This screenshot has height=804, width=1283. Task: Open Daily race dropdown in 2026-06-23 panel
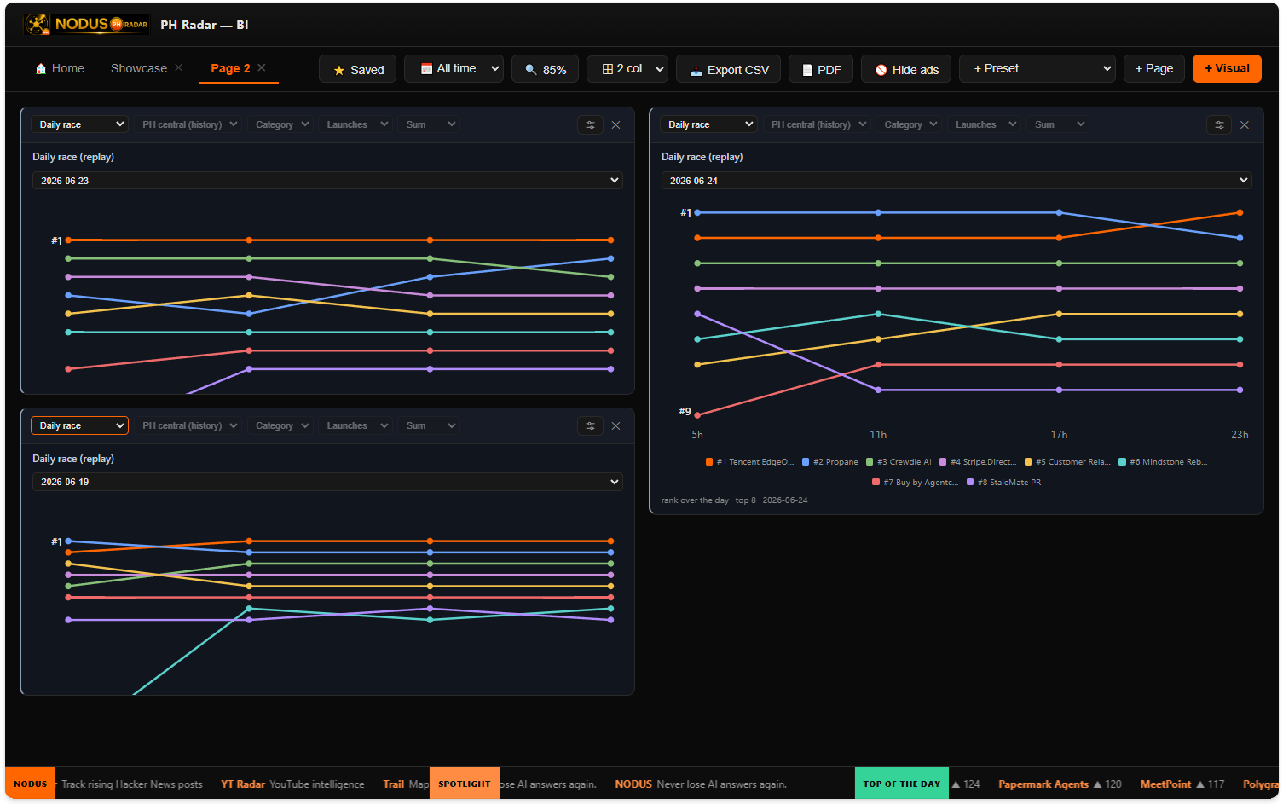[x=79, y=124]
